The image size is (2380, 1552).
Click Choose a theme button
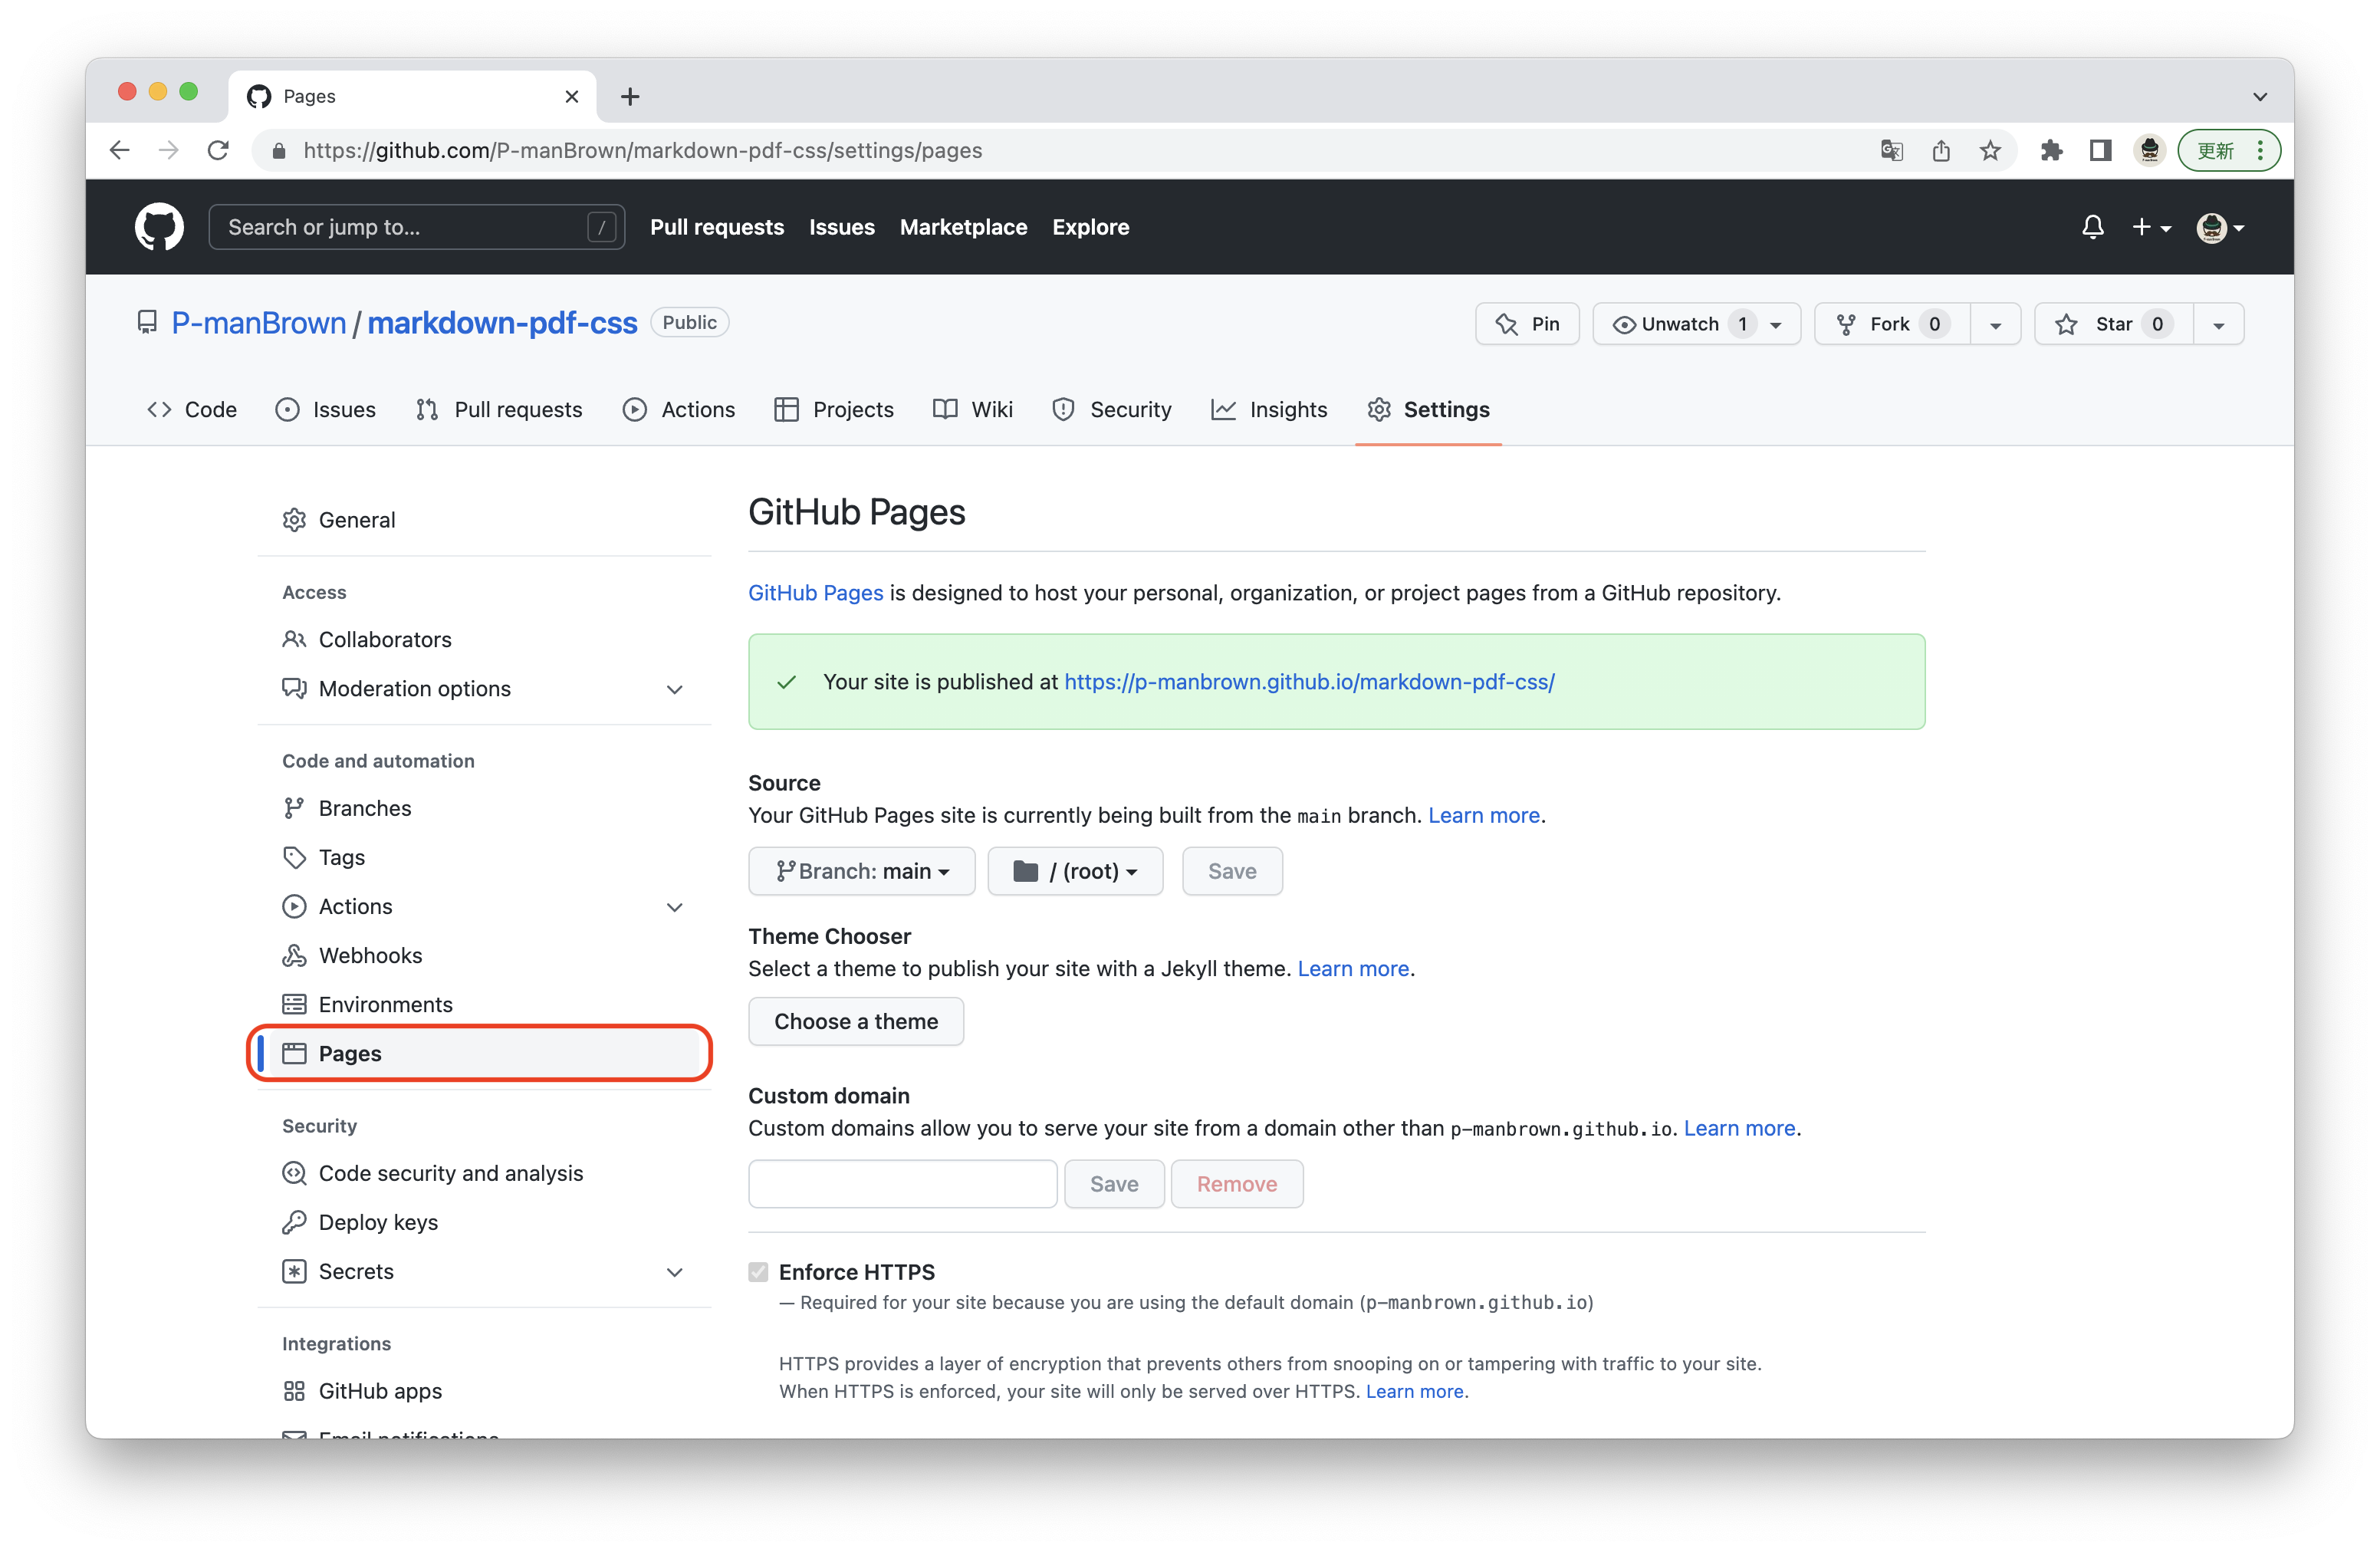856,1021
